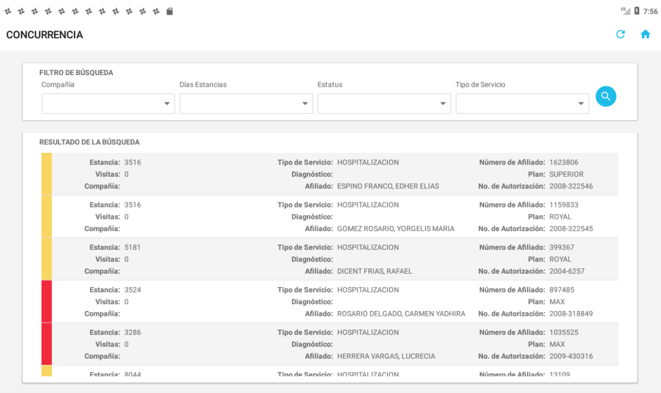The image size is (661, 393).
Task: Click yellow status bar of Estancia 5181 row
Action: 46,259
